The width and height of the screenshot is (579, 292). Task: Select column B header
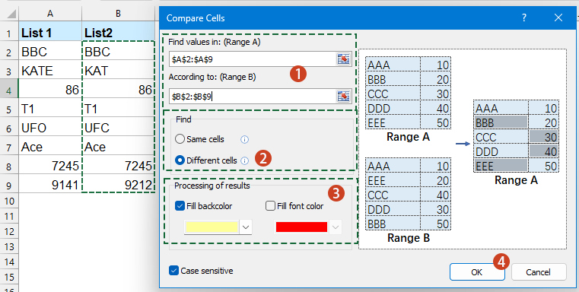[118, 14]
